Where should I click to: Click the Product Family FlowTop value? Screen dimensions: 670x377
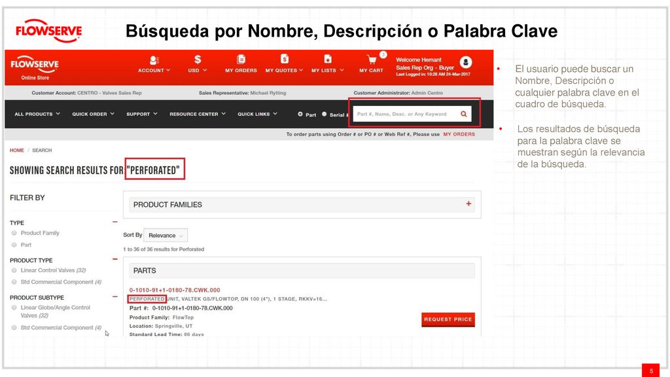tap(183, 317)
